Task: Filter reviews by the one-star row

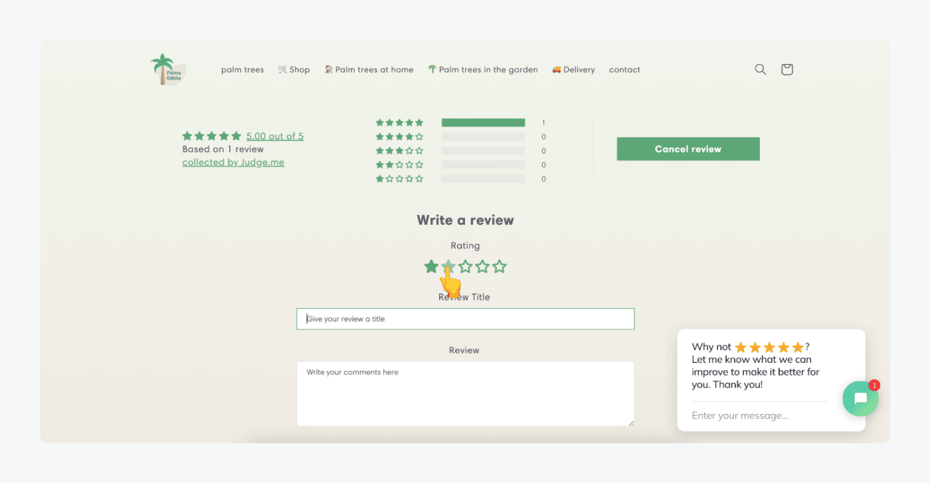Action: coord(461,178)
